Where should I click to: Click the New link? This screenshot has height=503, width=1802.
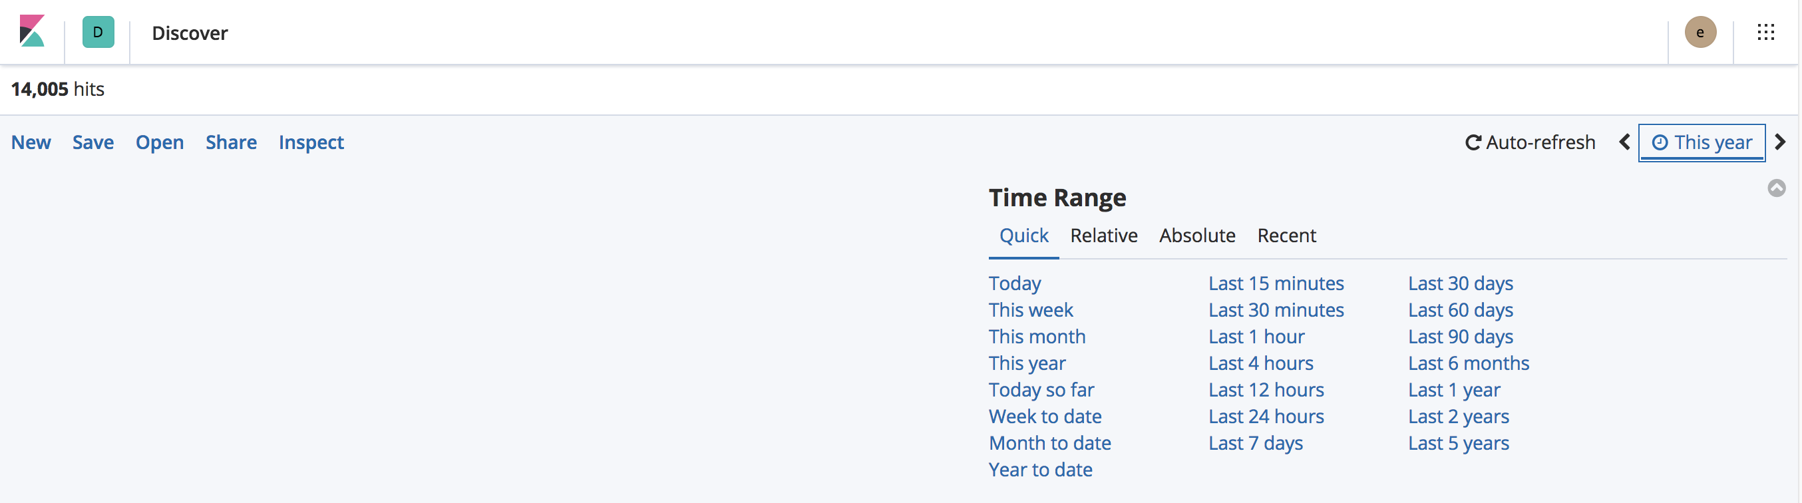31,142
